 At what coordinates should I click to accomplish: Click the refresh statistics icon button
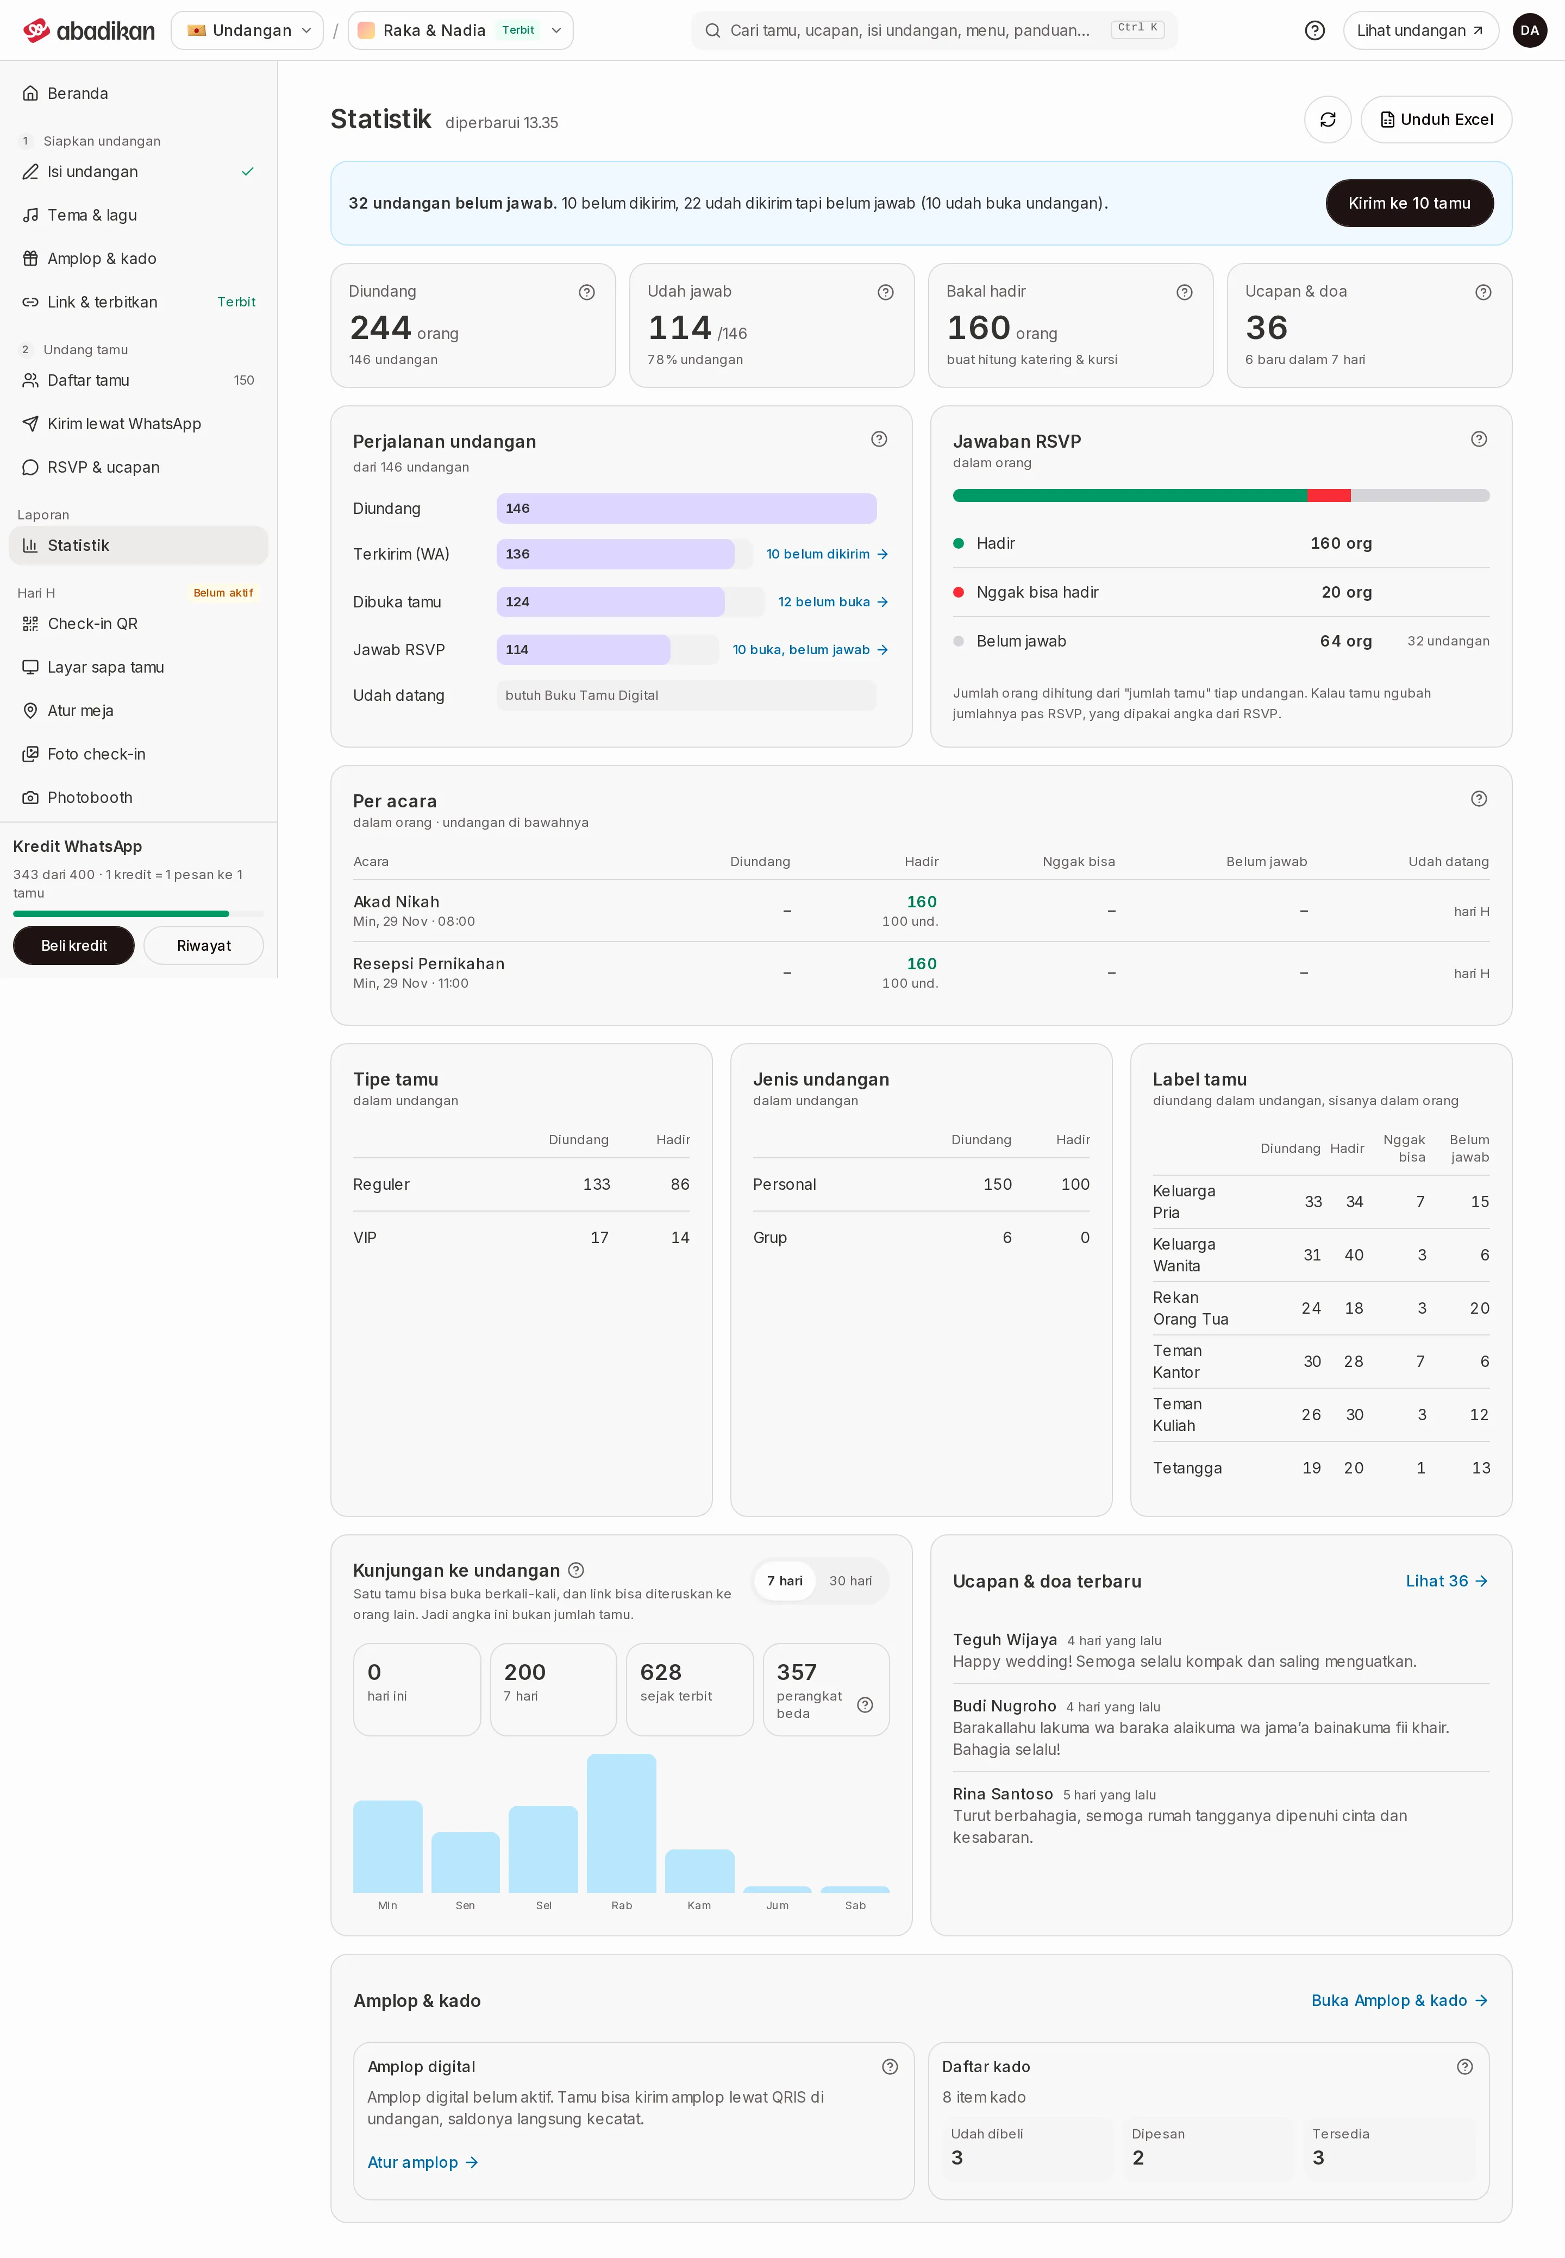point(1328,120)
